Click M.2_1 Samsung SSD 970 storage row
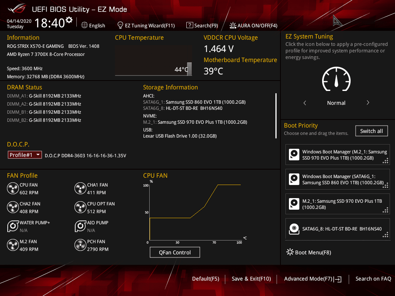Image resolution: width=395 pixels, height=296 pixels. coord(195,122)
